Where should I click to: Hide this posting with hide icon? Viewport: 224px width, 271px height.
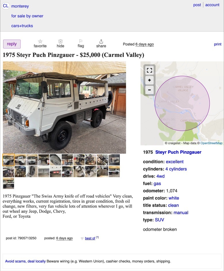[x=60, y=41]
